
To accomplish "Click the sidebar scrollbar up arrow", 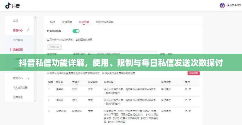I will coord(35,18).
